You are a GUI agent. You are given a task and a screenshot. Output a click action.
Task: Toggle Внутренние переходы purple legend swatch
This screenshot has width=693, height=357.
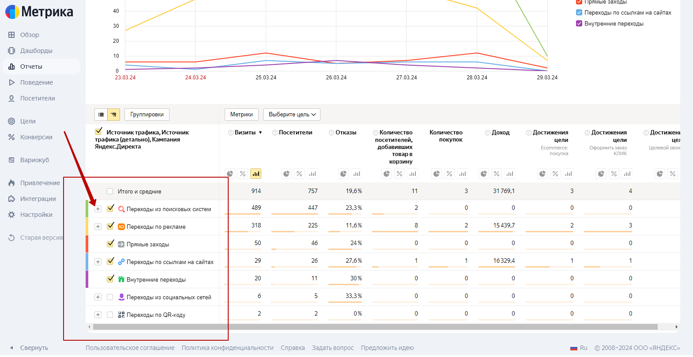coord(579,23)
